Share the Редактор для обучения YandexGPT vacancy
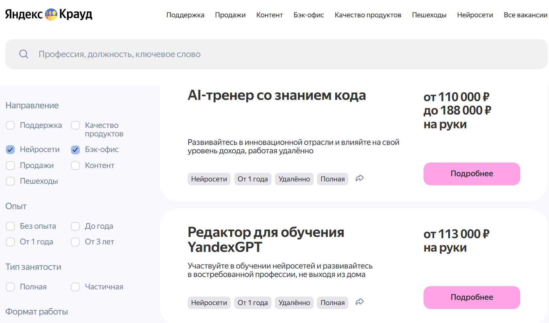This screenshot has width=549, height=323. 359,302
